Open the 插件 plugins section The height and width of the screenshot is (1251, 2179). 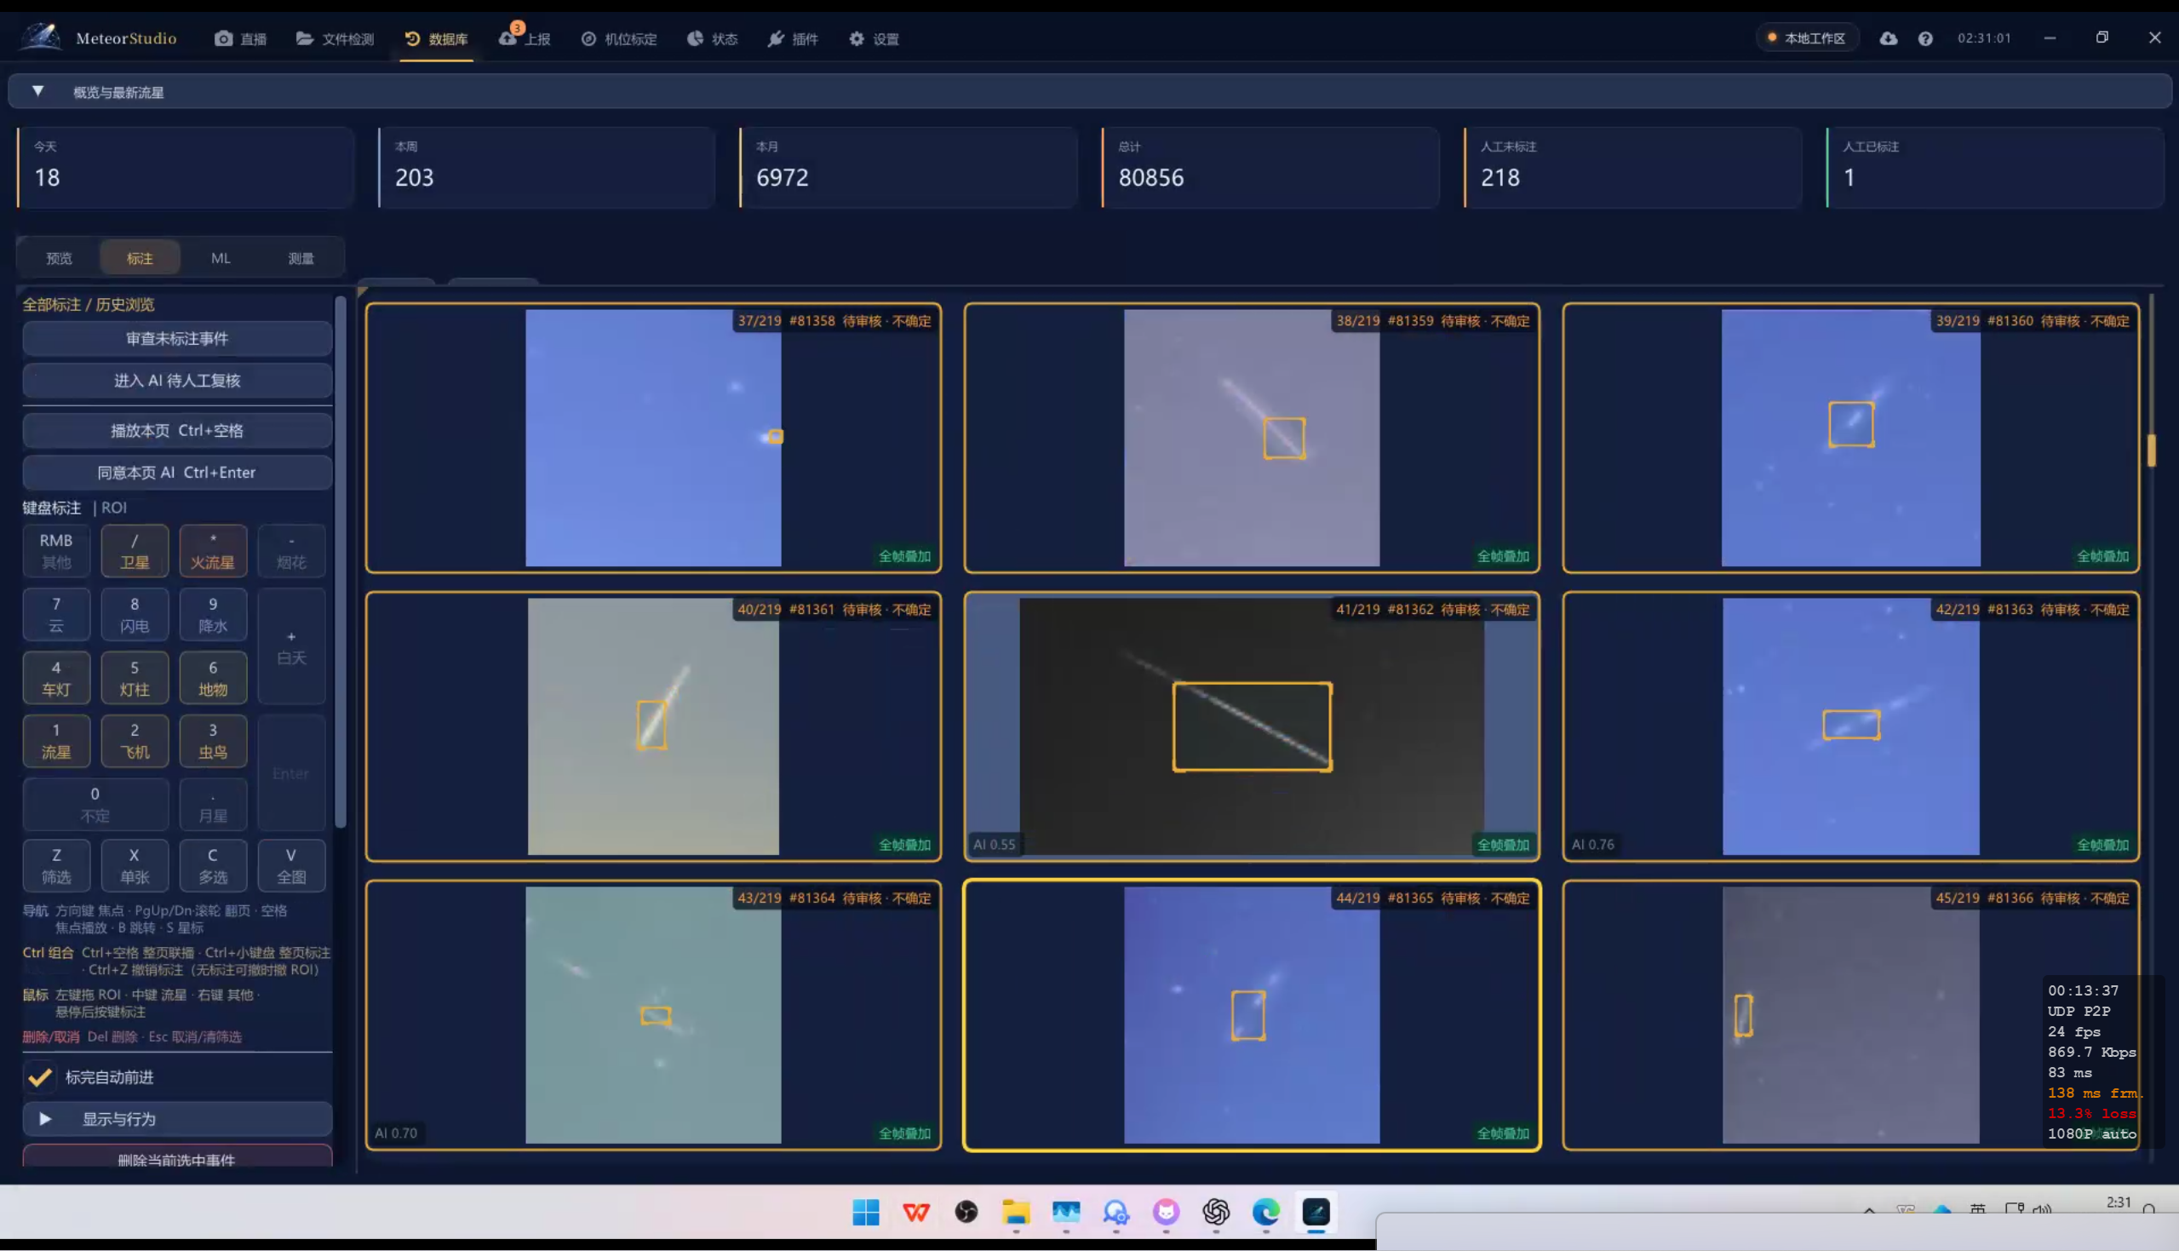point(793,38)
